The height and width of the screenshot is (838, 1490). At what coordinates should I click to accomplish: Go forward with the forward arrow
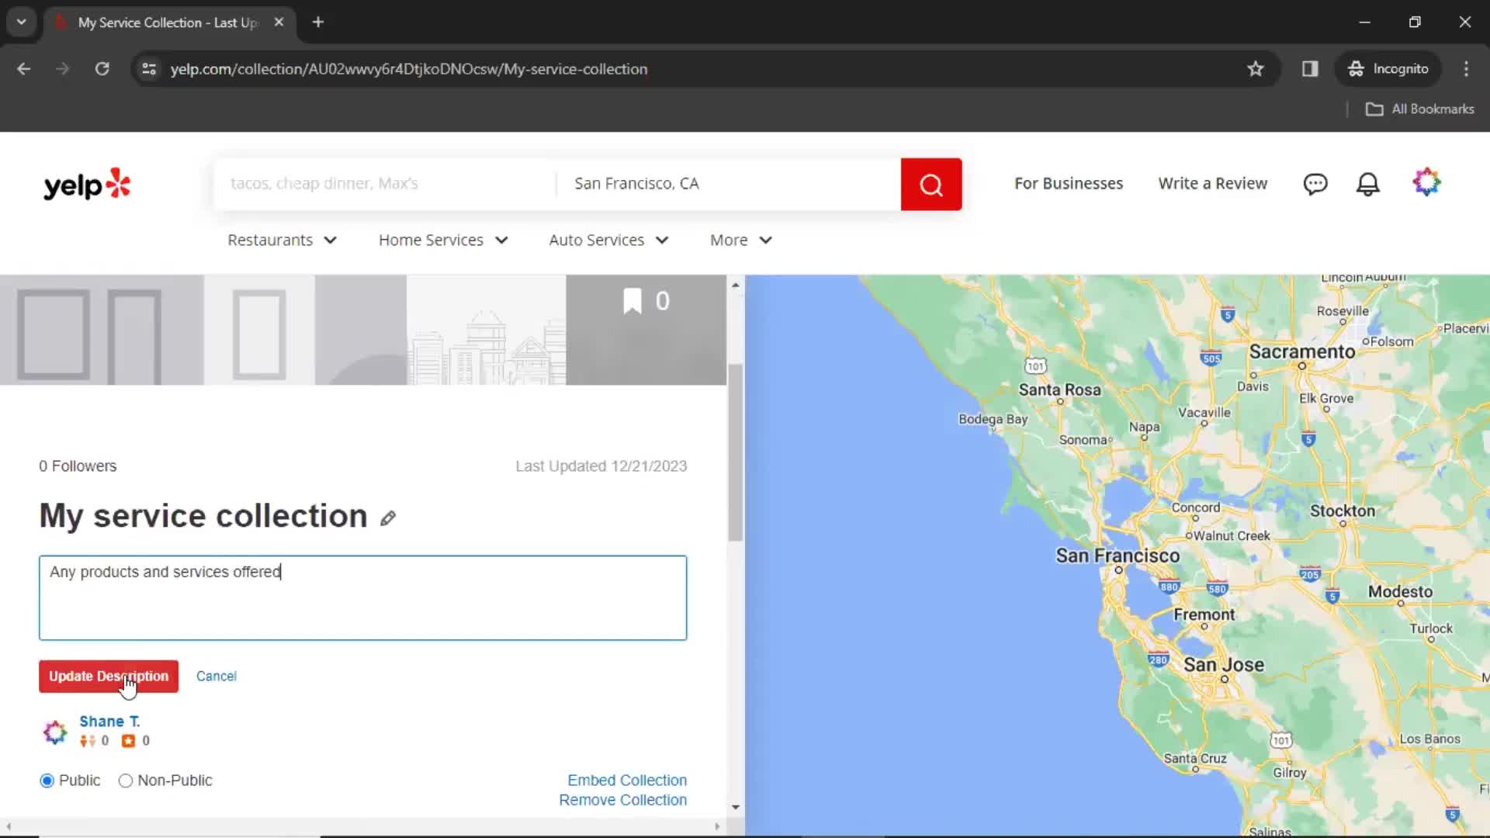[x=63, y=69]
